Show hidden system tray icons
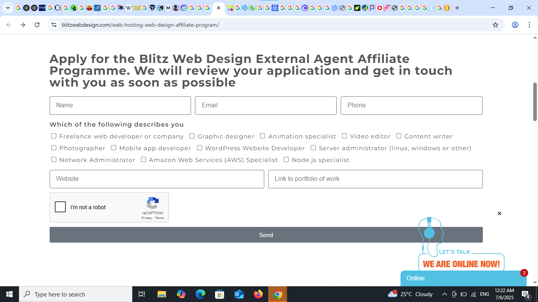The height and width of the screenshot is (302, 538). tap(444, 294)
